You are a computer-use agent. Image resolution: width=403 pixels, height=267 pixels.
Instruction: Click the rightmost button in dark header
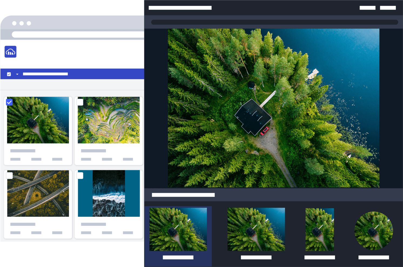pos(388,8)
